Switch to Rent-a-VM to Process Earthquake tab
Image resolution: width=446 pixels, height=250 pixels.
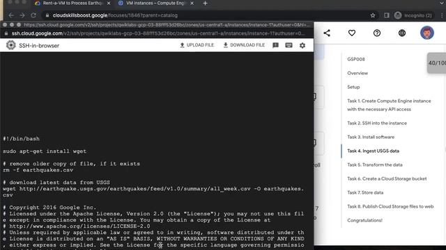point(72,3)
